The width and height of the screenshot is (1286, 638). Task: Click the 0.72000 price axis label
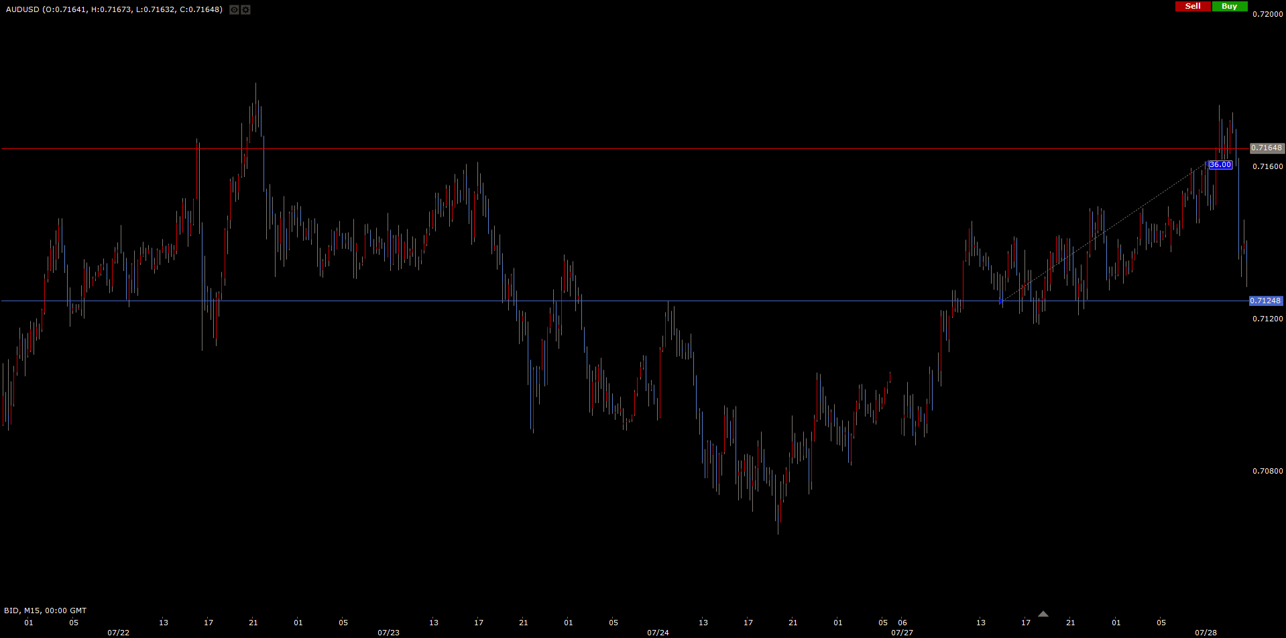point(1267,14)
